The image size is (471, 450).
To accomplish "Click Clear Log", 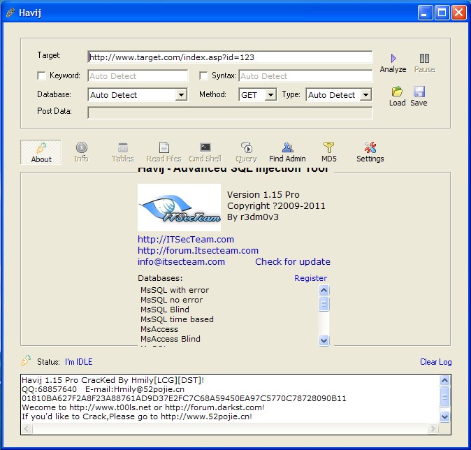I will point(435,362).
